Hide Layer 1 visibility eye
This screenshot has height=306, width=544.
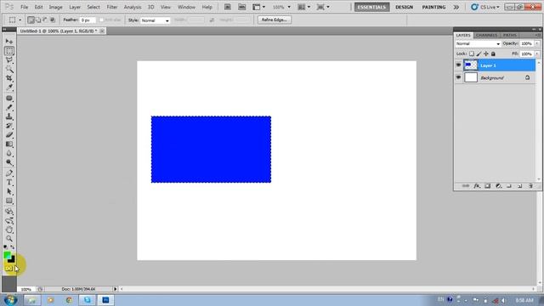click(x=458, y=65)
